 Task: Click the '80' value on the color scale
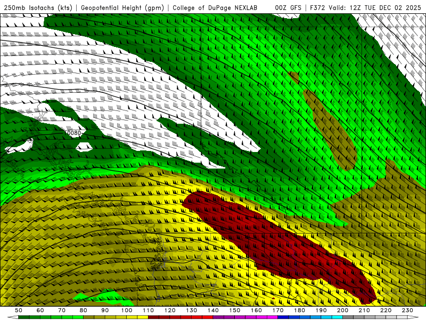[84, 310]
